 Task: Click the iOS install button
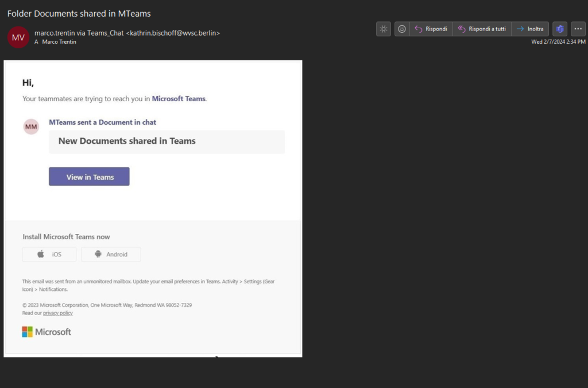(x=49, y=254)
